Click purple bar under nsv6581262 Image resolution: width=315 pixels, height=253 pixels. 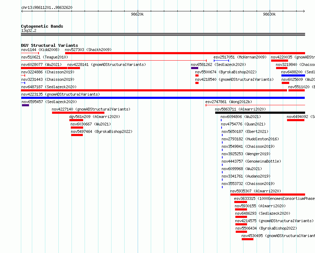coord(195,68)
